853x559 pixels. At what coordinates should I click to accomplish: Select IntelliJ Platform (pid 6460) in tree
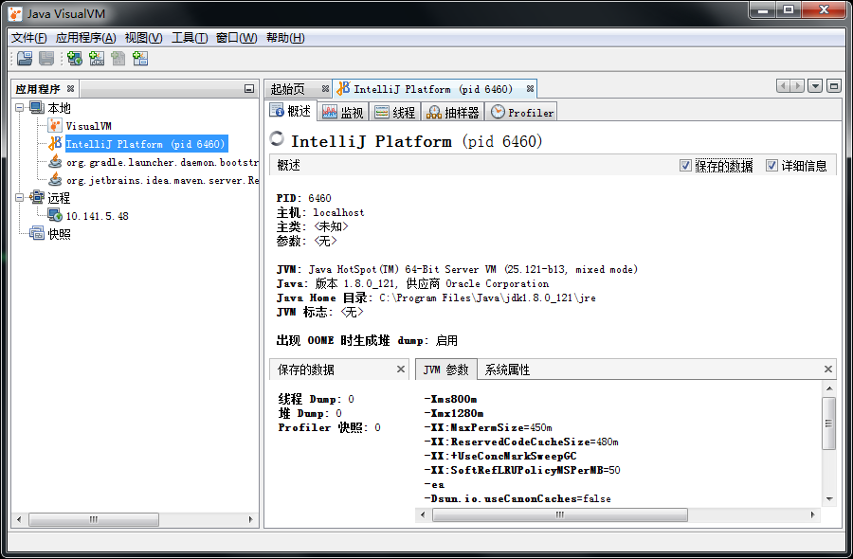point(145,144)
